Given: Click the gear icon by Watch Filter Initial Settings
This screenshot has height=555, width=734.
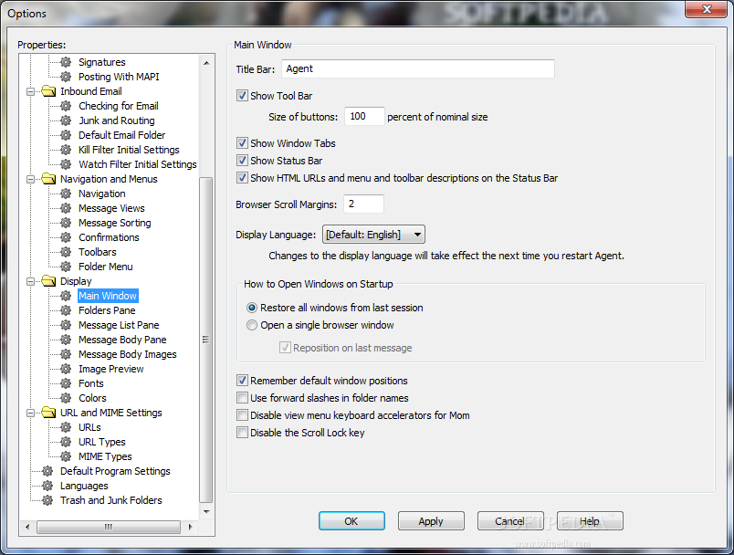Looking at the screenshot, I should (x=66, y=164).
